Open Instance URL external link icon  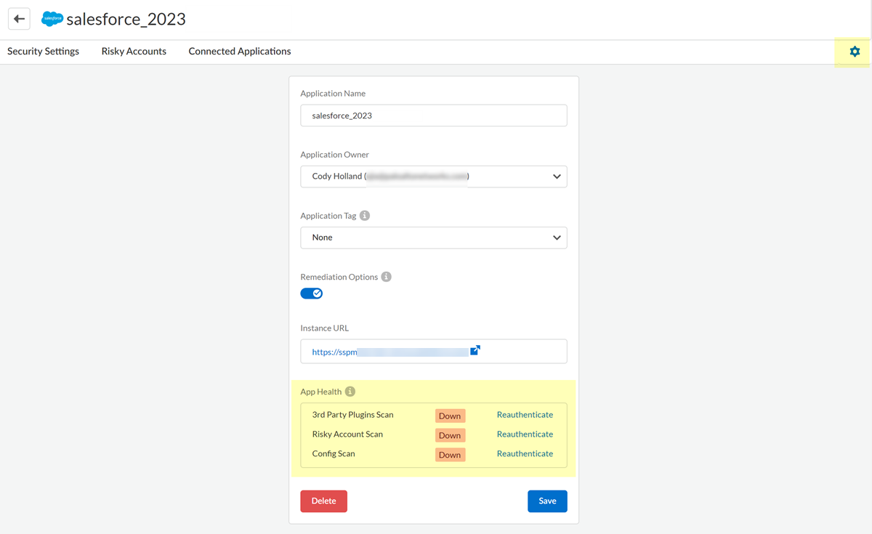pos(475,351)
